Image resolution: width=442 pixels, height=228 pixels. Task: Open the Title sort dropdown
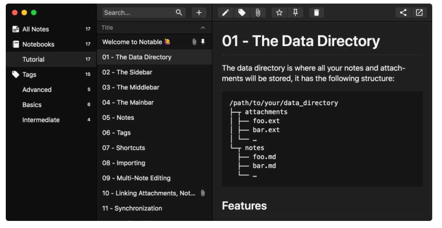coord(154,28)
